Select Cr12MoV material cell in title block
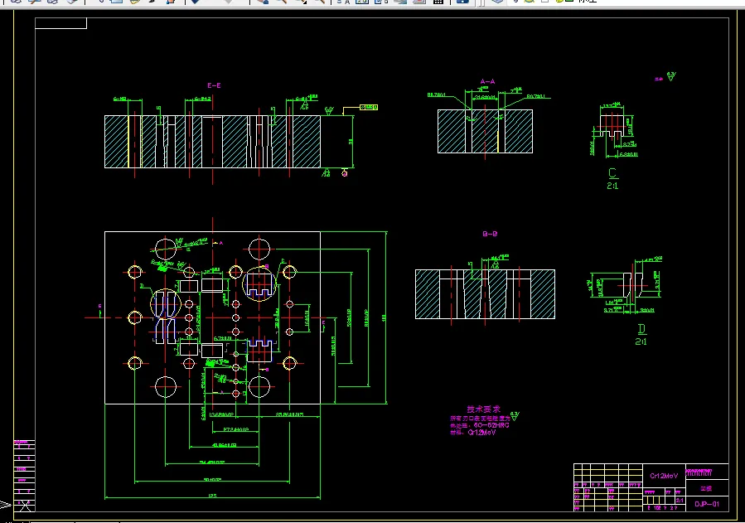The width and height of the screenshot is (745, 523). tap(664, 476)
